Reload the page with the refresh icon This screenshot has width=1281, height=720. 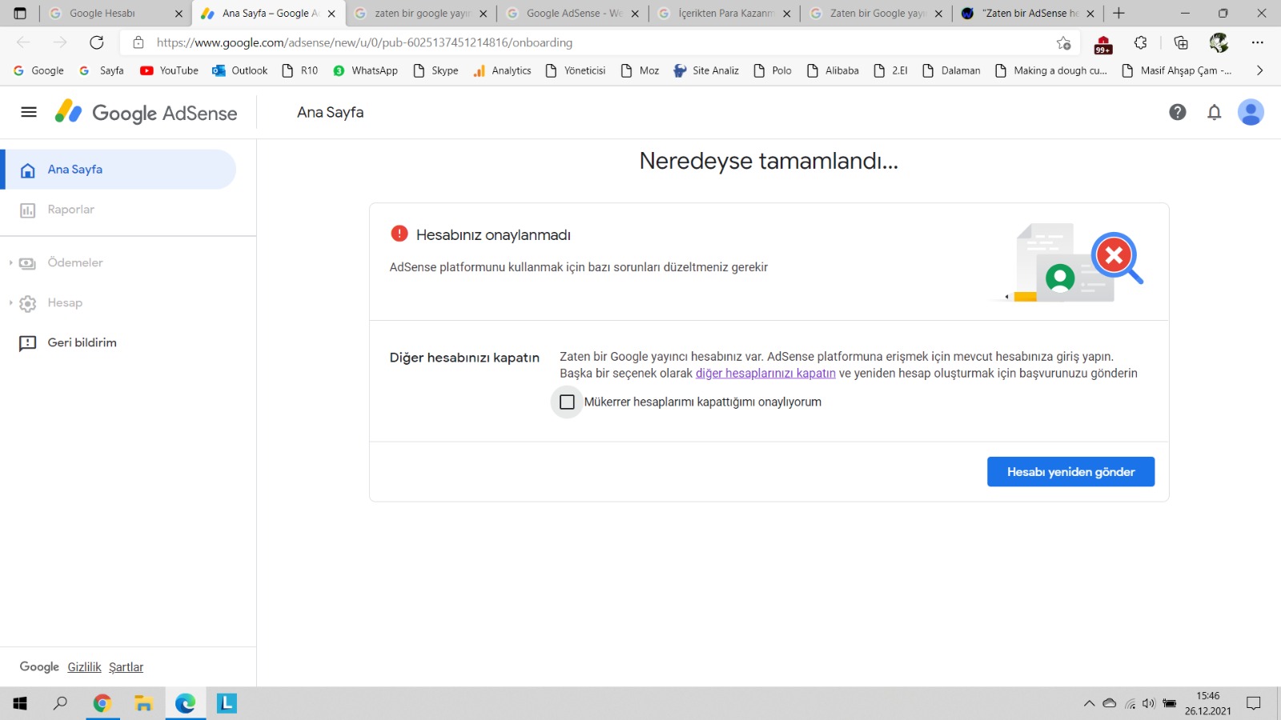tap(97, 42)
